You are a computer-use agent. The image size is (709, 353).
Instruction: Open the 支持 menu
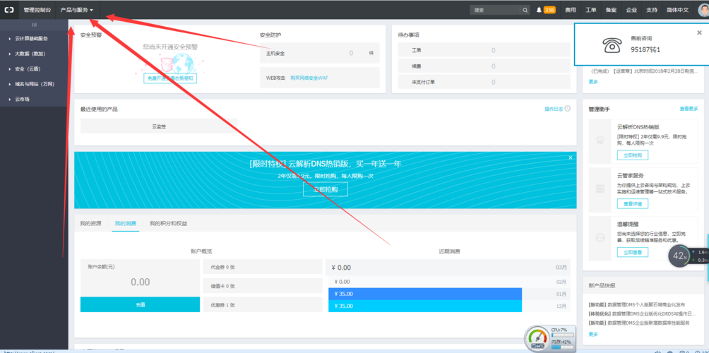(652, 10)
